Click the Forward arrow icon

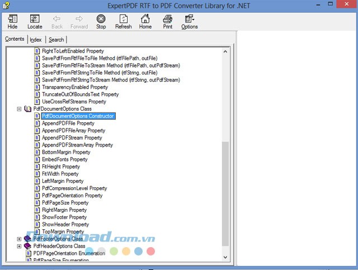79,18
